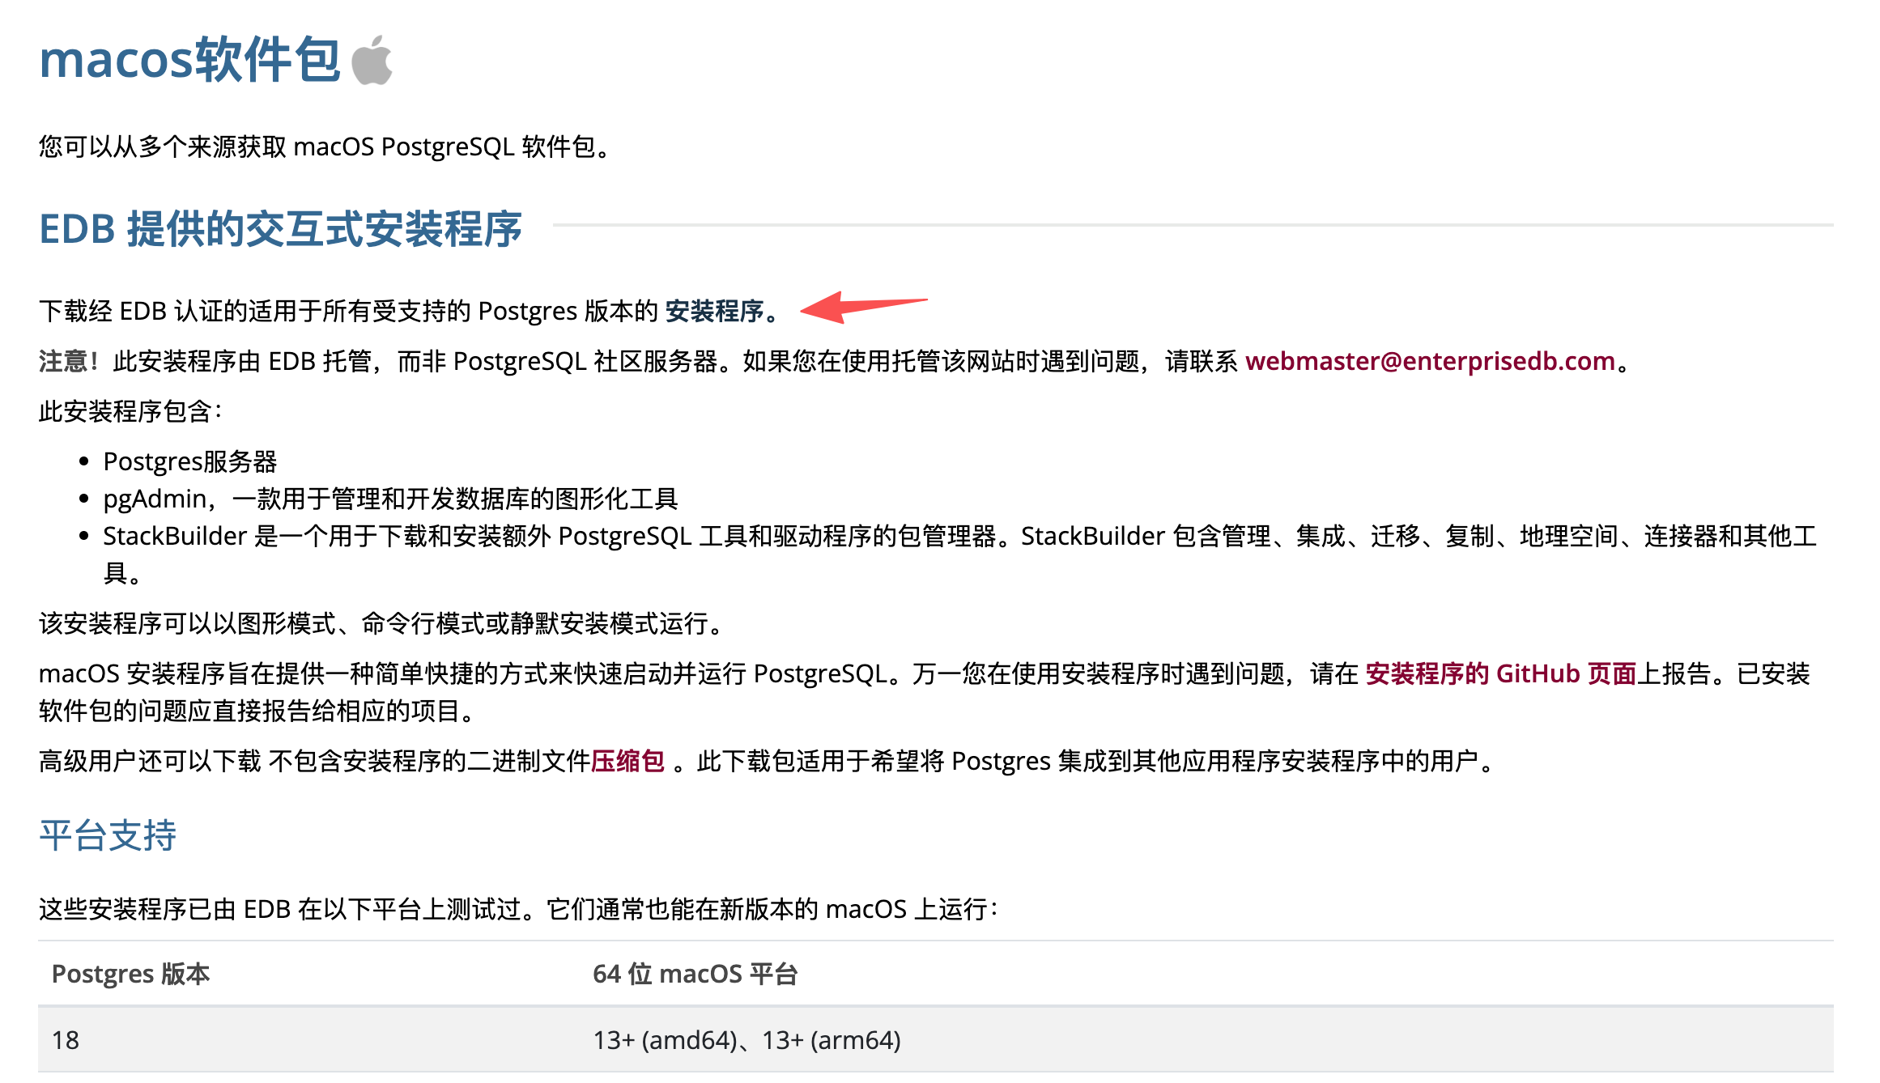
Task: Email webmaster@enterprisedb.com link
Action: (x=1430, y=361)
